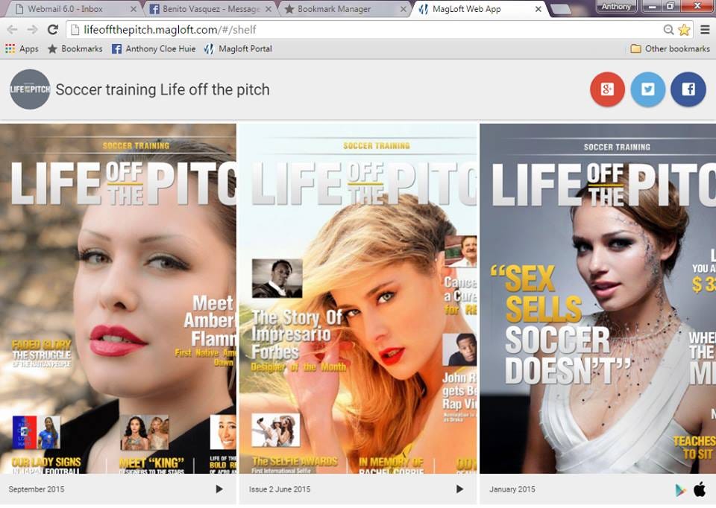Screen dimensions: 716x508
Task: Play the September 2015 issue
Action: [219, 489]
